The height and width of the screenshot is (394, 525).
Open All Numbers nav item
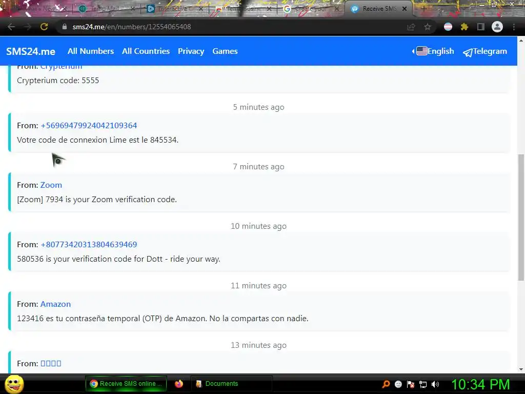click(91, 51)
